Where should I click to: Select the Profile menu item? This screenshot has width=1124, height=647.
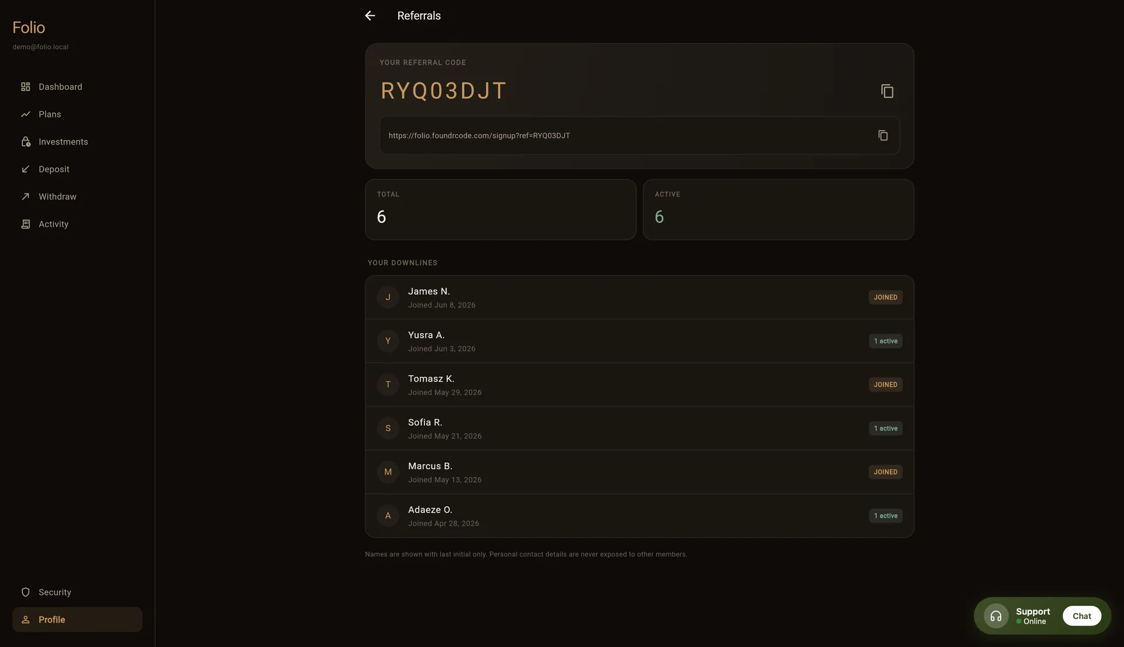pos(77,620)
